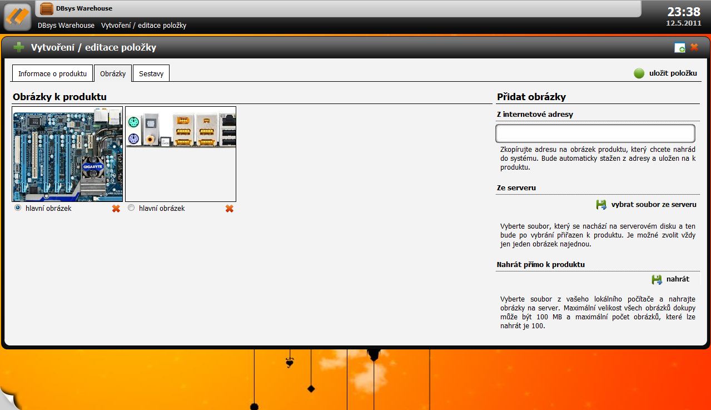Screen dimensions: 711x410
Task: Click the green plus icon in header
Action: coord(19,47)
